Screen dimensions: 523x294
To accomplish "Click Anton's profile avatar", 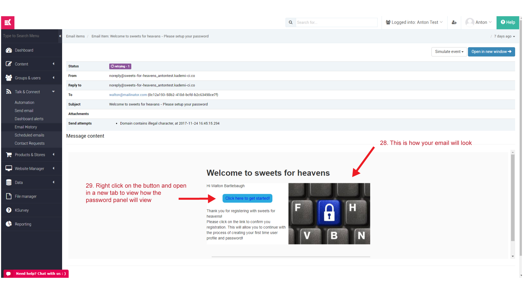I will [x=470, y=22].
